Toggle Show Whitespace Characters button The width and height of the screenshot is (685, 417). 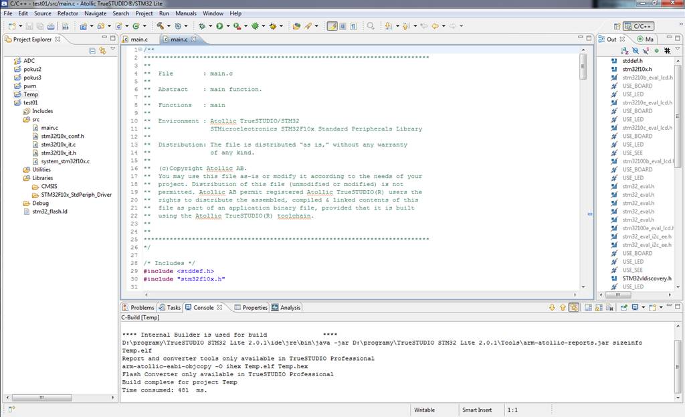pos(353,26)
